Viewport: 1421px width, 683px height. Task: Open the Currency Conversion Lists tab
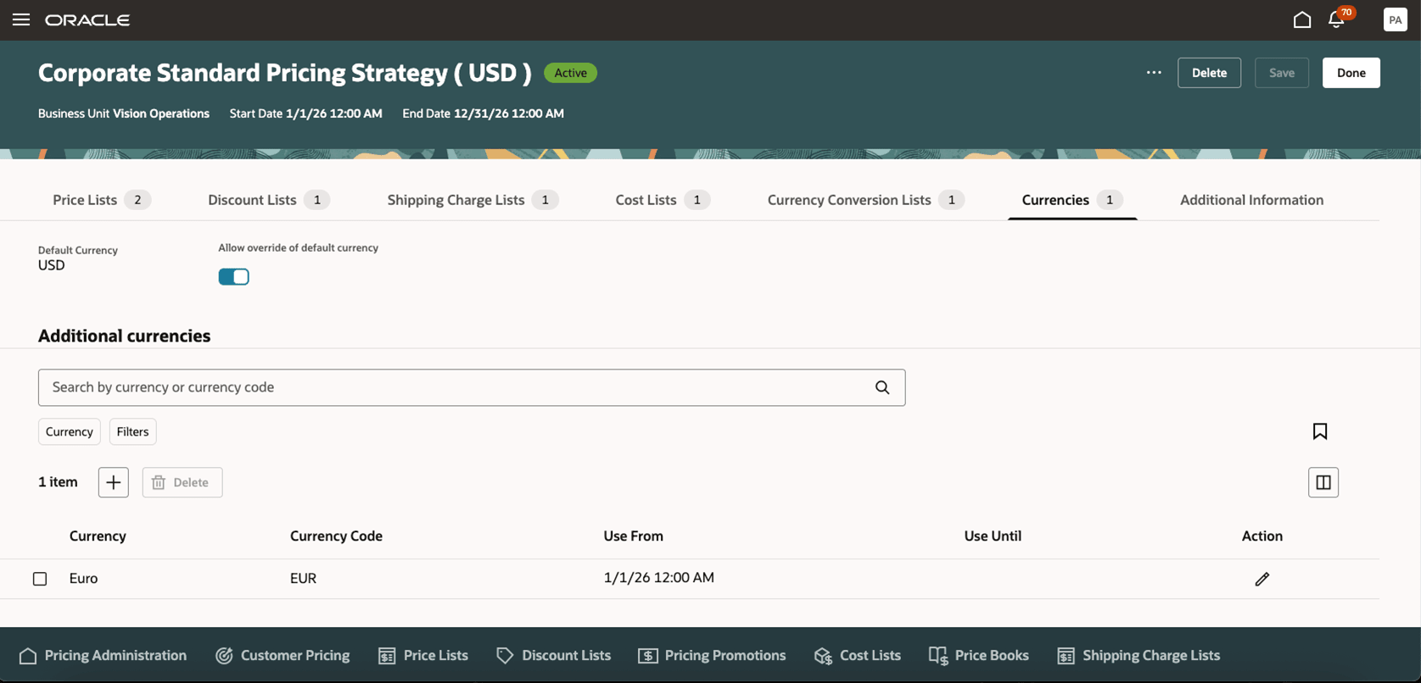pos(865,200)
